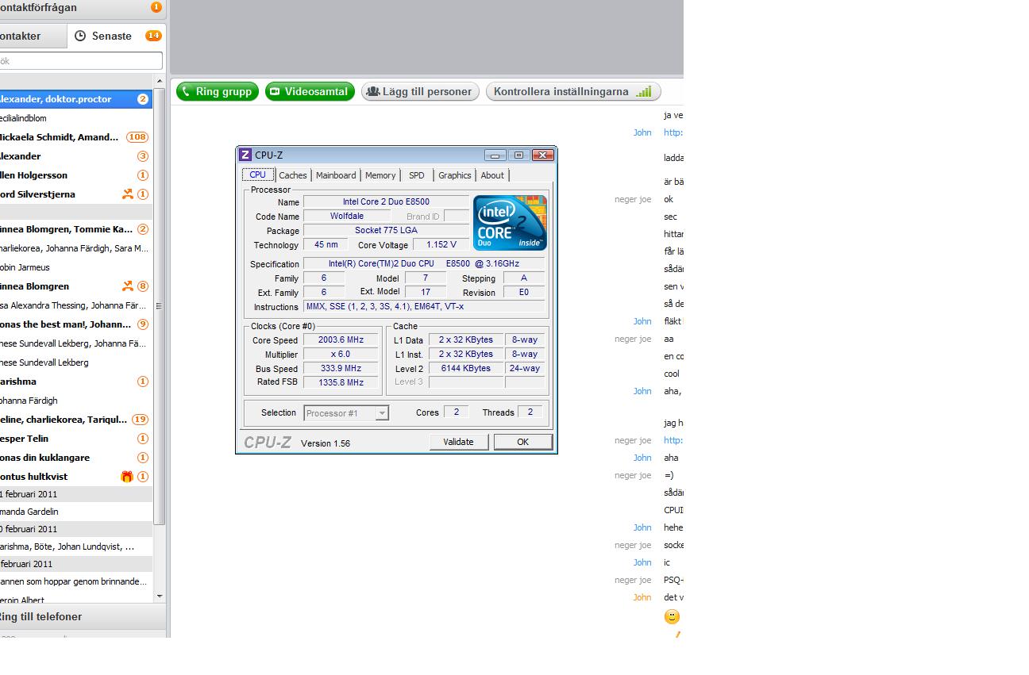Open the ecilialindblom conversation
The height and width of the screenshot is (675, 1029).
pyautogui.click(x=76, y=118)
